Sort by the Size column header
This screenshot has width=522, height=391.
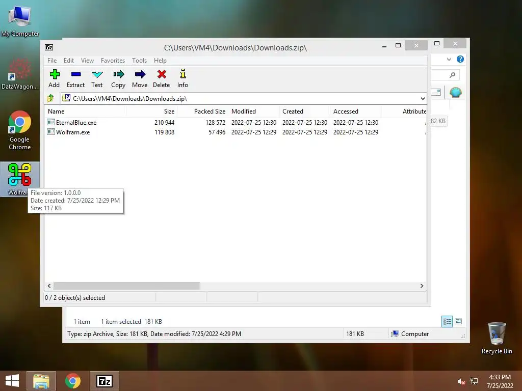(x=151, y=111)
